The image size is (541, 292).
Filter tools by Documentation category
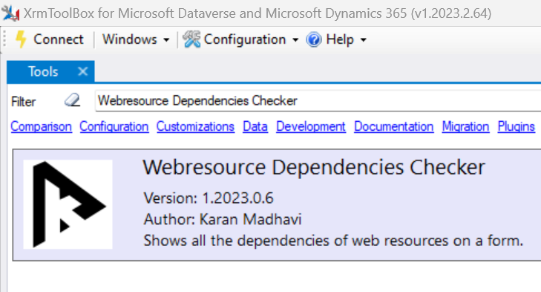[x=394, y=126]
